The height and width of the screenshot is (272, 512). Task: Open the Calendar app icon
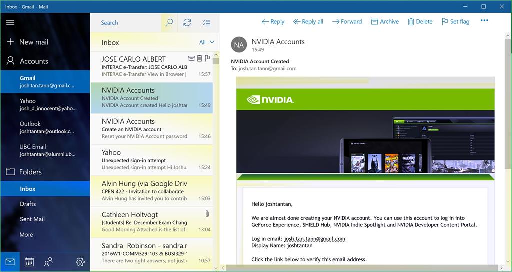point(29,262)
